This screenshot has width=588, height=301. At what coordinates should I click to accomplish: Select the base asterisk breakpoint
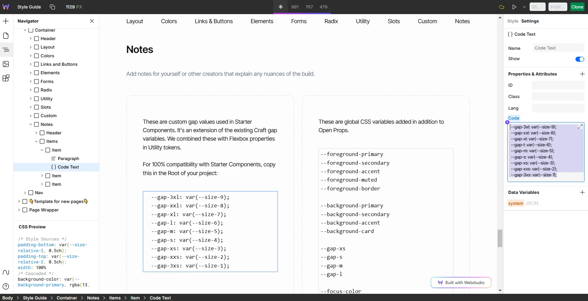281,7
